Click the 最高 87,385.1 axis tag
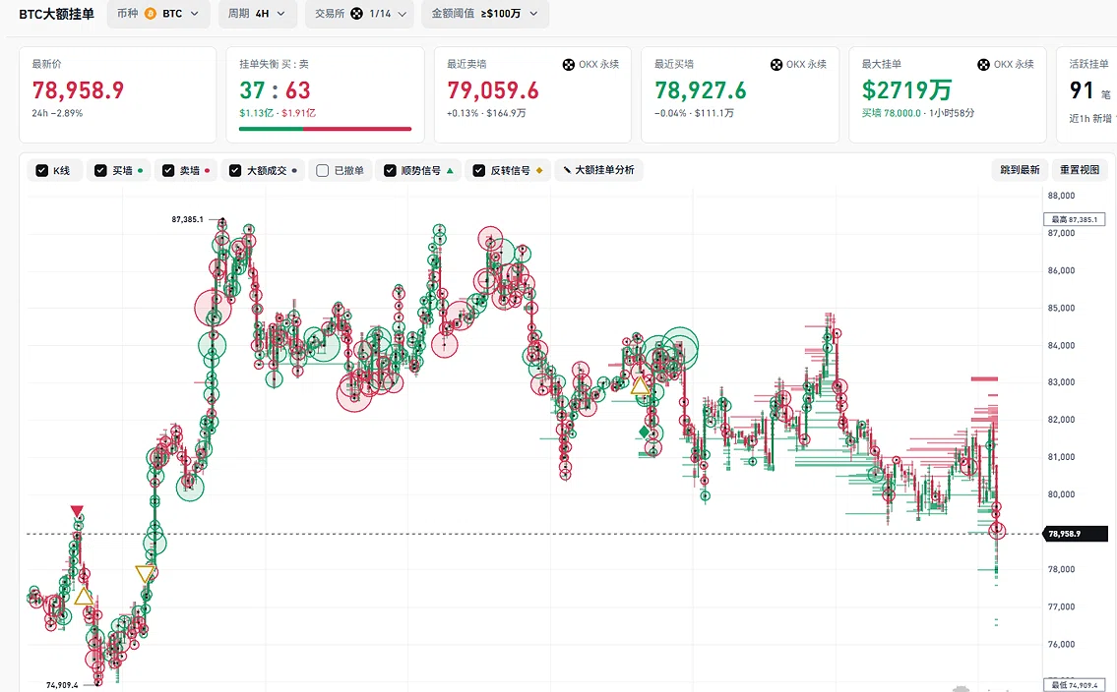The image size is (1117, 692). 1075,219
